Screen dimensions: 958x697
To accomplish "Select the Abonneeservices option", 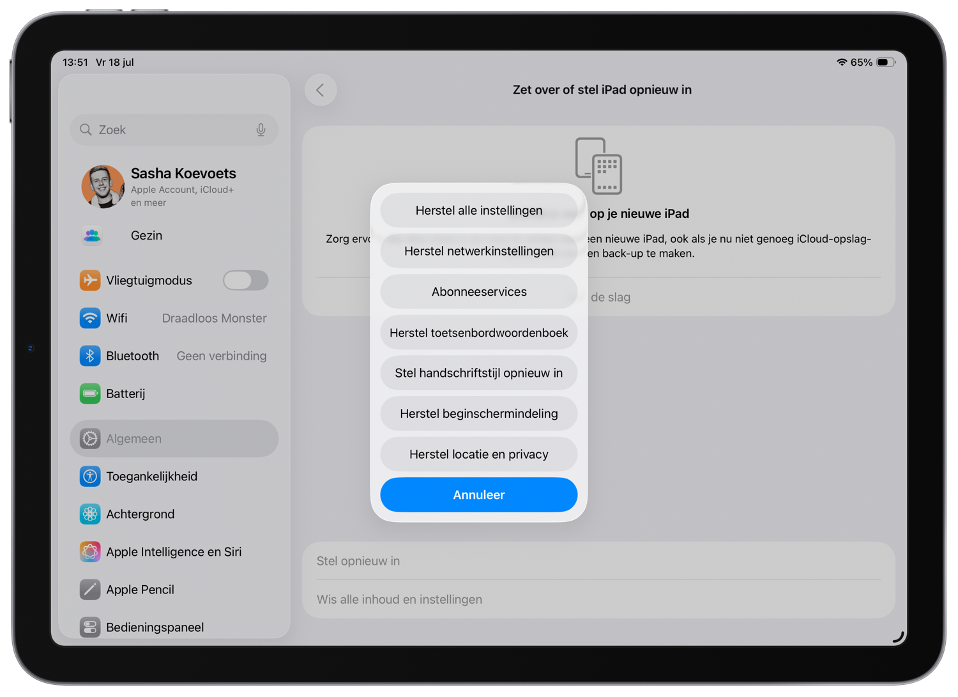I will pyautogui.click(x=479, y=292).
